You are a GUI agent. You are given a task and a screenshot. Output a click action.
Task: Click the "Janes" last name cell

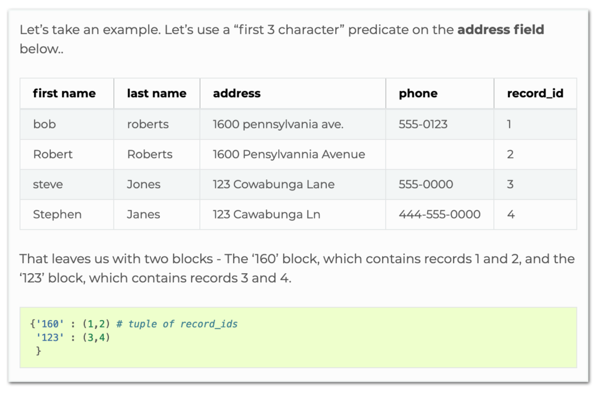coord(144,214)
